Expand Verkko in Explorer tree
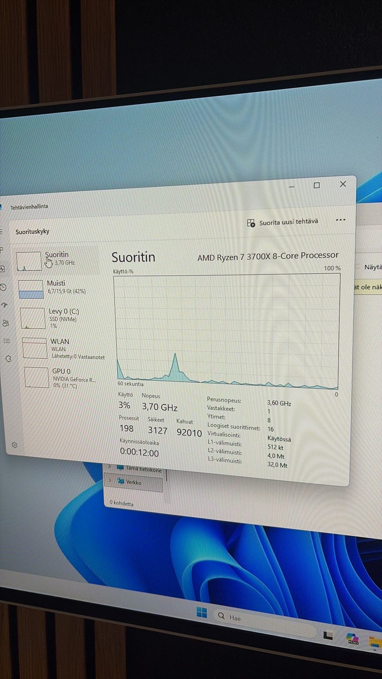382x679 pixels. click(110, 480)
